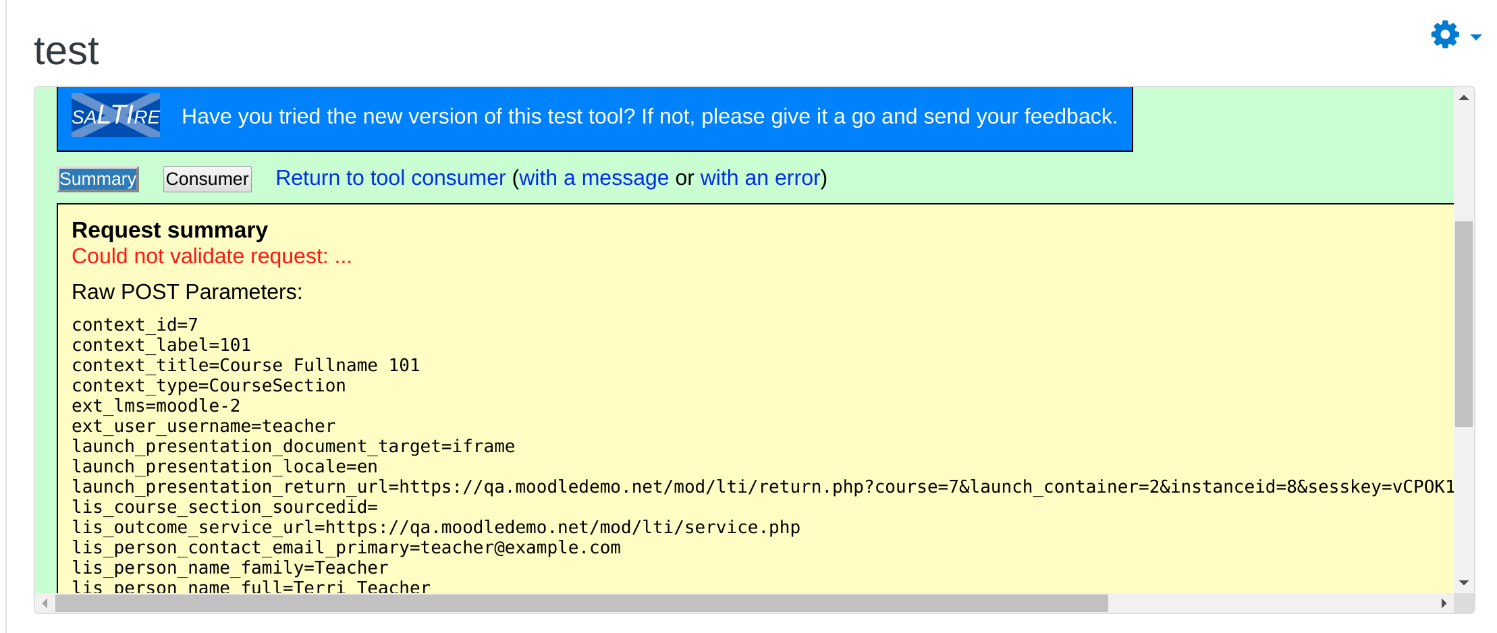Click the 'context_type=CourseSection' line
This screenshot has height=633, width=1497.
pyautogui.click(x=209, y=385)
